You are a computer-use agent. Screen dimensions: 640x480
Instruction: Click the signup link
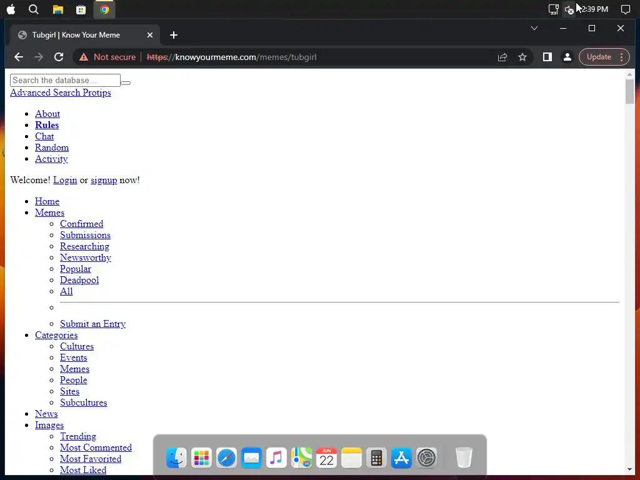(x=104, y=180)
